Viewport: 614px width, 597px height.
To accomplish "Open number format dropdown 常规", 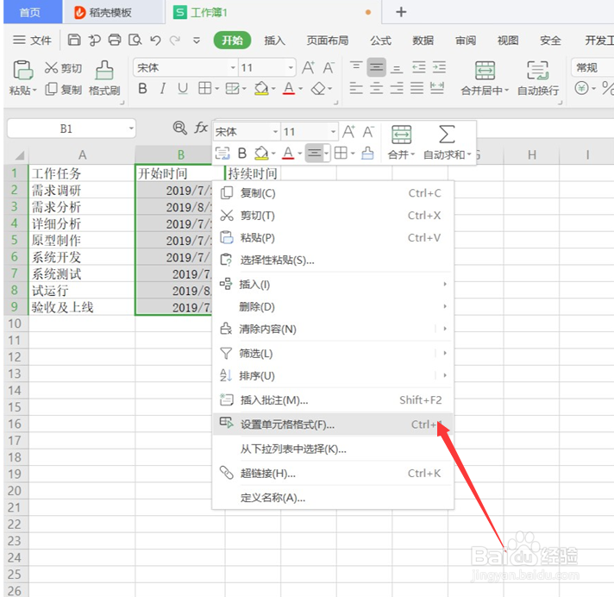I will 592,68.
